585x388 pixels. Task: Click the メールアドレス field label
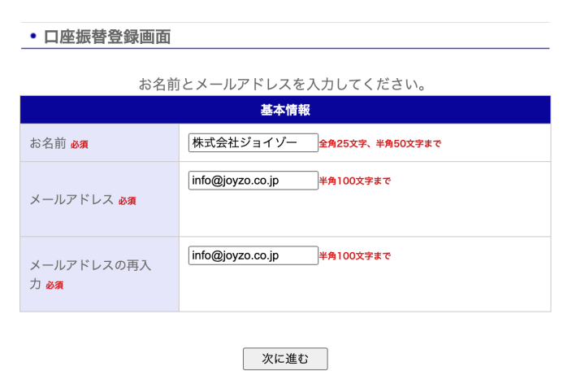point(71,199)
